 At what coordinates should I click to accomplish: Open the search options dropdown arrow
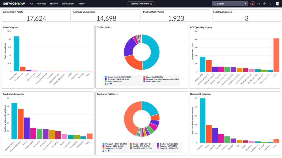pyautogui.click(x=246, y=3)
